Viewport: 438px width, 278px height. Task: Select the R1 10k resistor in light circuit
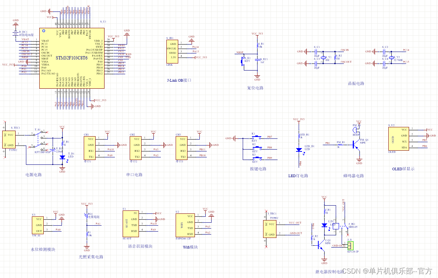87,234
